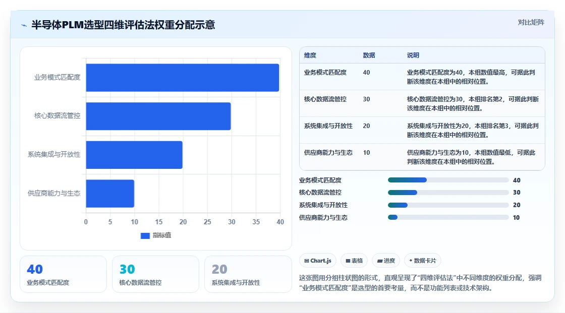Click the 表格 tag
This screenshot has height=313, width=565.
click(354, 261)
